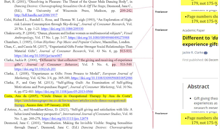Click the 'd'Astous, A.' author text

point(13,109)
